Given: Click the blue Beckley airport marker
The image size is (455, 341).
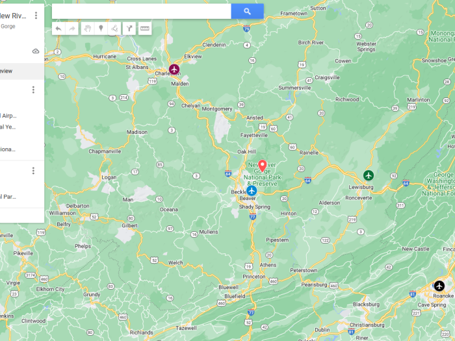Looking at the screenshot, I should (x=252, y=191).
